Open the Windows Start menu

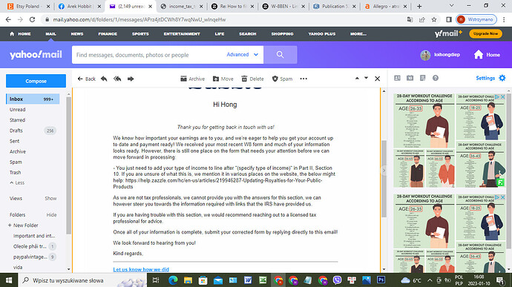pos(9,280)
